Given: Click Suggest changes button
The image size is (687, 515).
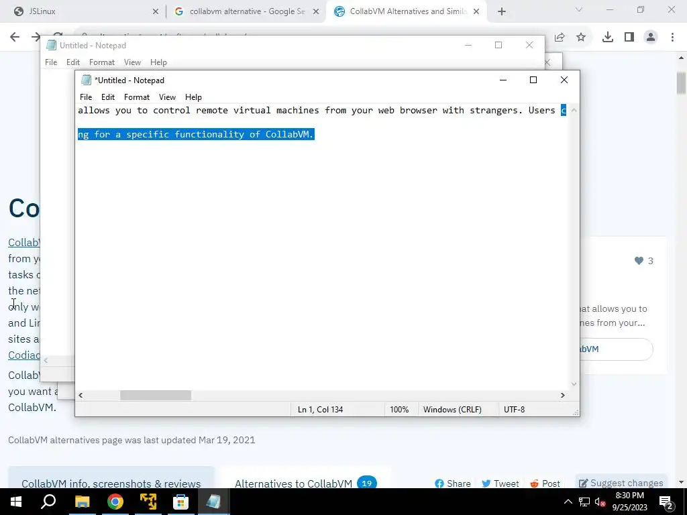Looking at the screenshot, I should point(621,483).
